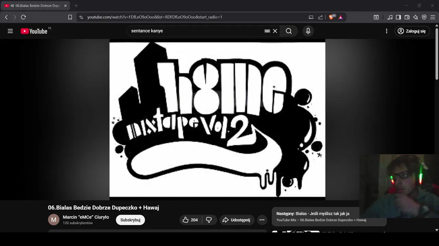Click the URL address bar text
This screenshot has height=246, width=439.
[x=155, y=17]
